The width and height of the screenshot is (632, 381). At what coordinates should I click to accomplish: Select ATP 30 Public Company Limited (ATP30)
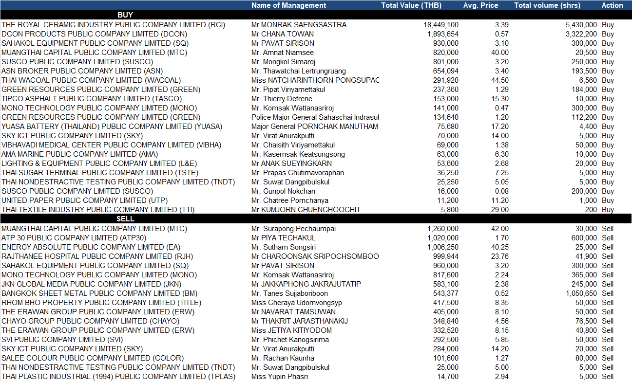74,237
